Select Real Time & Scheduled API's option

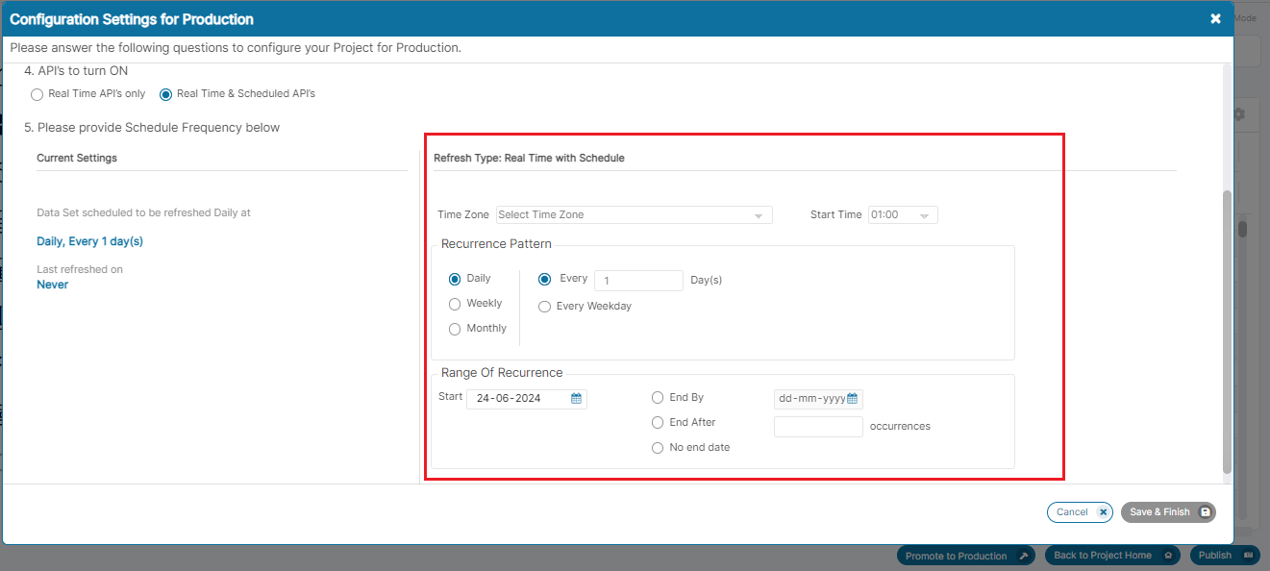(x=166, y=94)
